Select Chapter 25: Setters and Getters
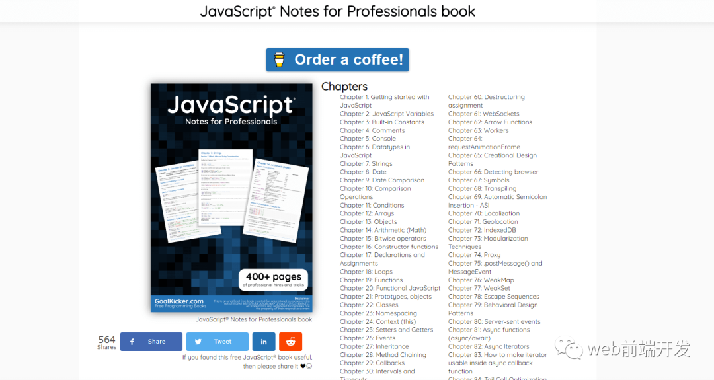This screenshot has width=714, height=380. (387, 330)
